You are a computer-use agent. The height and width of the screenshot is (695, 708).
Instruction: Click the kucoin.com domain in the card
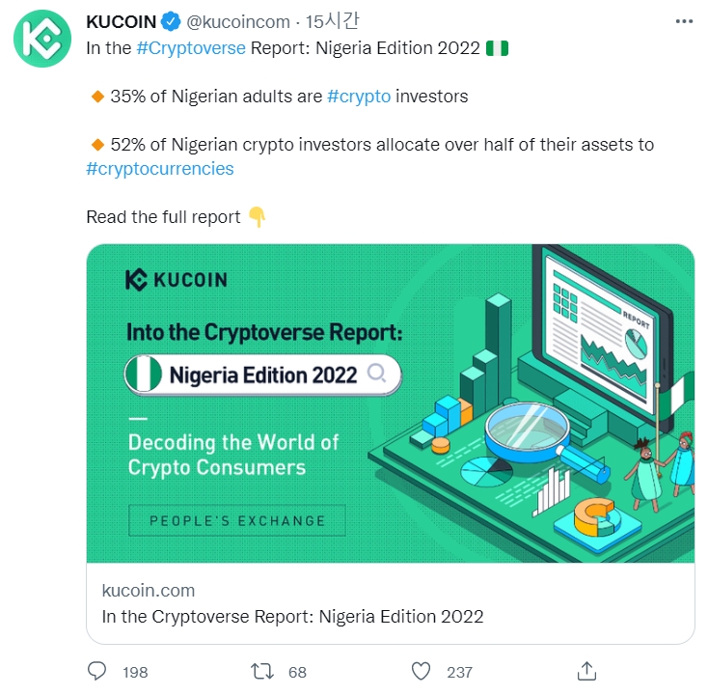(x=148, y=590)
